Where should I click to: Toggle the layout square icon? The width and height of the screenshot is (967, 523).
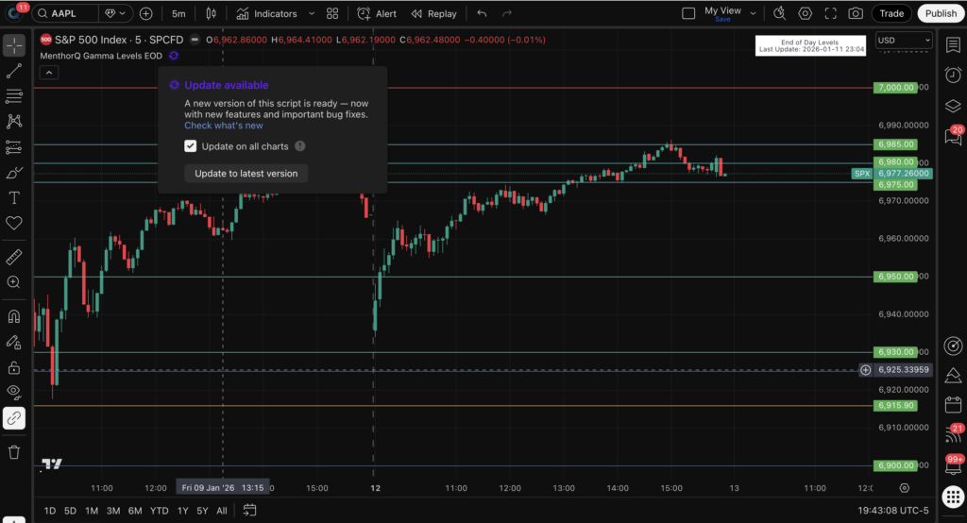(x=688, y=13)
